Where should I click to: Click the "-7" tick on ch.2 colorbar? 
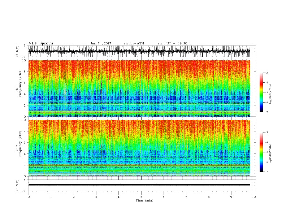[266, 172]
